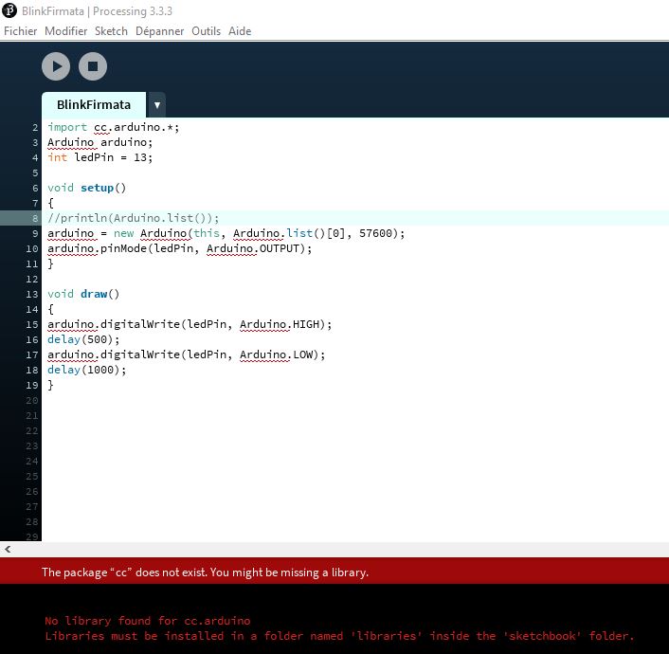669x654 pixels.
Task: Click the commented println(Arduino.list()) line
Action: pyautogui.click(x=133, y=218)
